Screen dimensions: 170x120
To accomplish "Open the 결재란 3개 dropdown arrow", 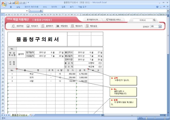I will (160, 26).
